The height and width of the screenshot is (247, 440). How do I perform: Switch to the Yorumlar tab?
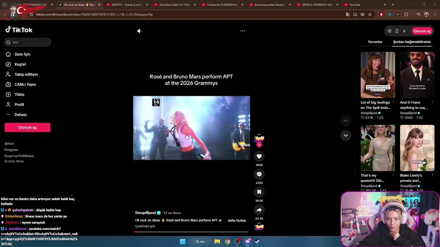[x=375, y=42]
